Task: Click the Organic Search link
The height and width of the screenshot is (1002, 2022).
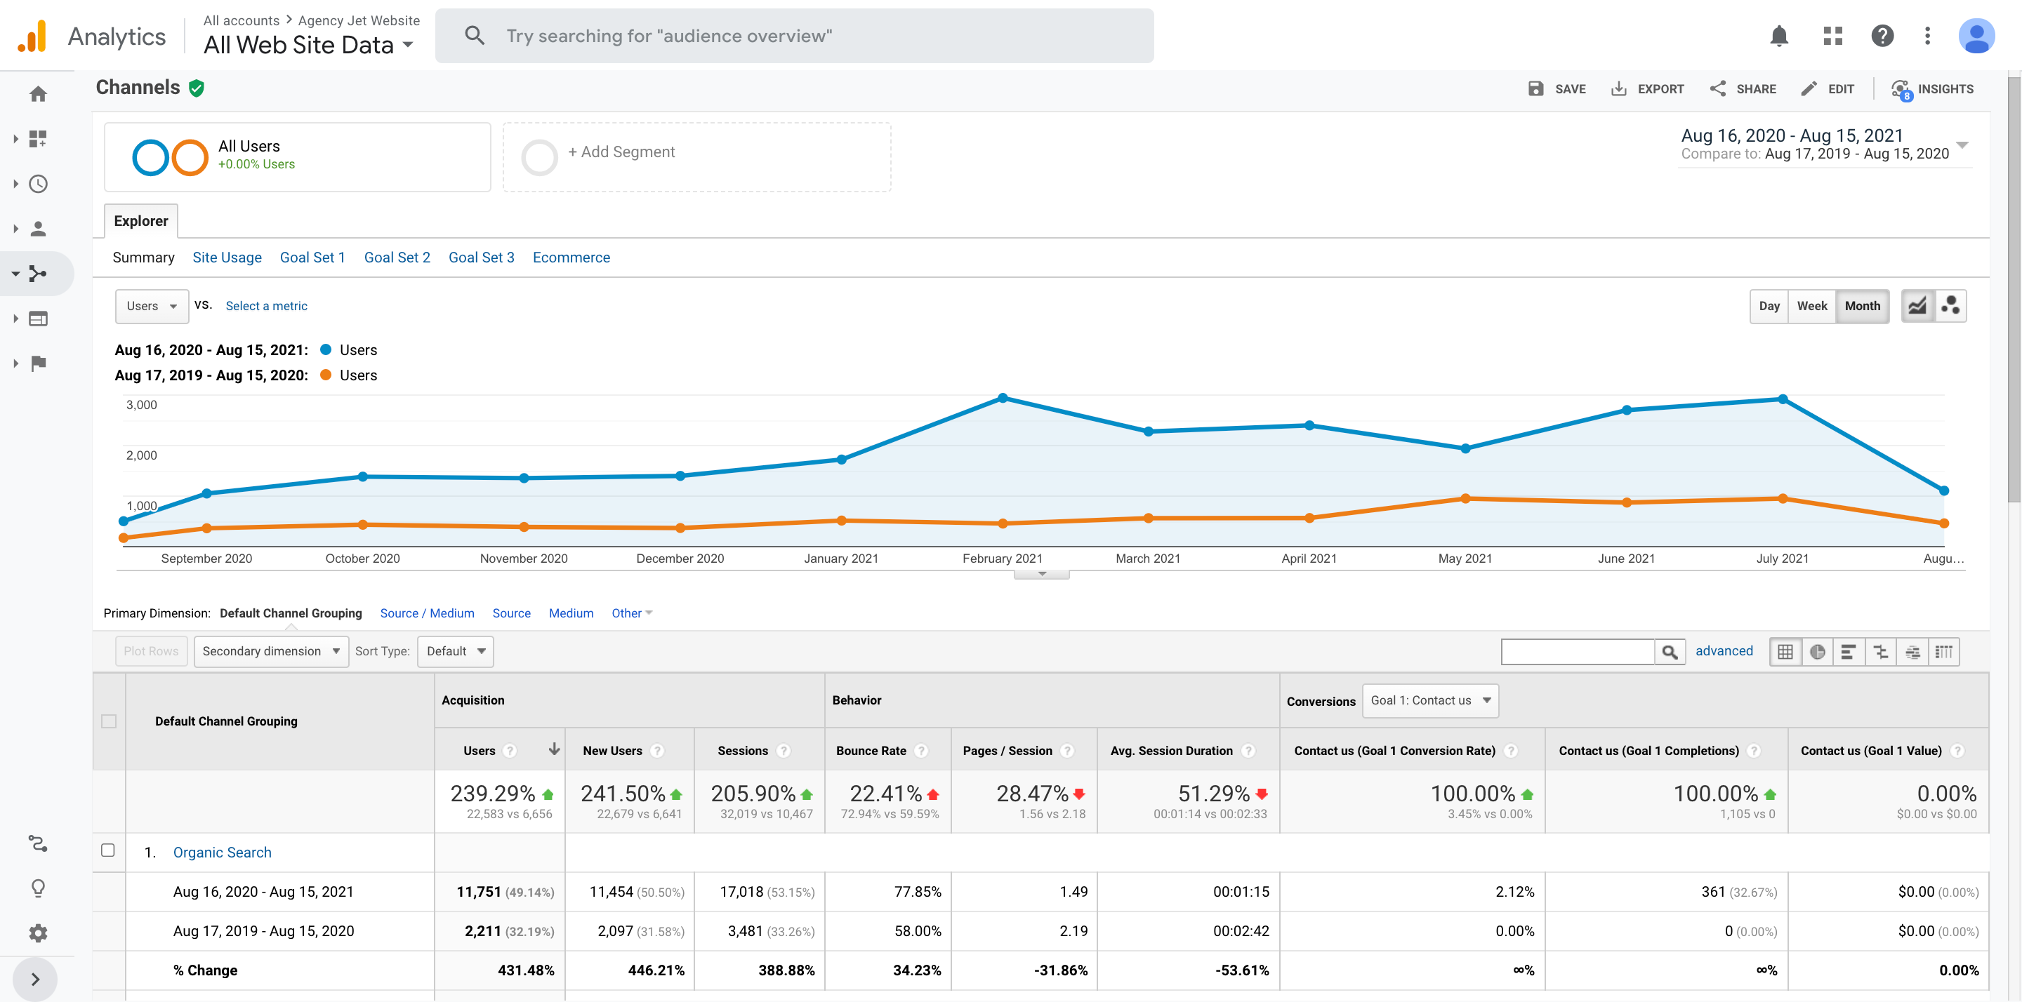Action: click(x=222, y=852)
